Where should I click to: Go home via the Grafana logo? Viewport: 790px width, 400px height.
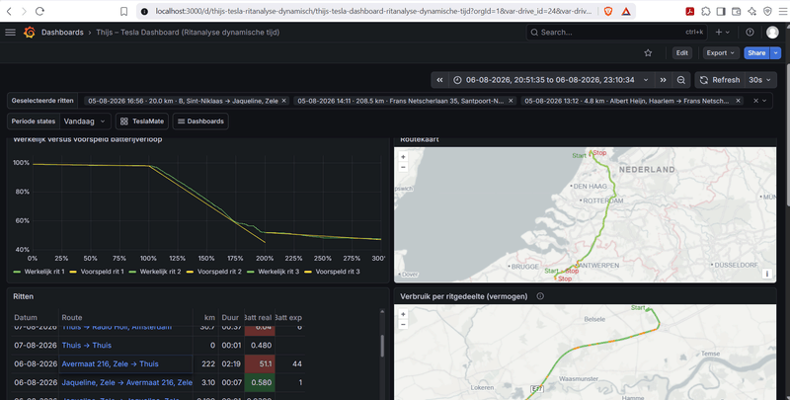coord(30,33)
